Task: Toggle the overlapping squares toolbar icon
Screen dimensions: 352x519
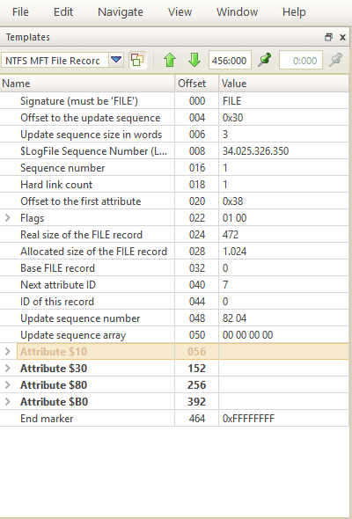Action: point(138,60)
